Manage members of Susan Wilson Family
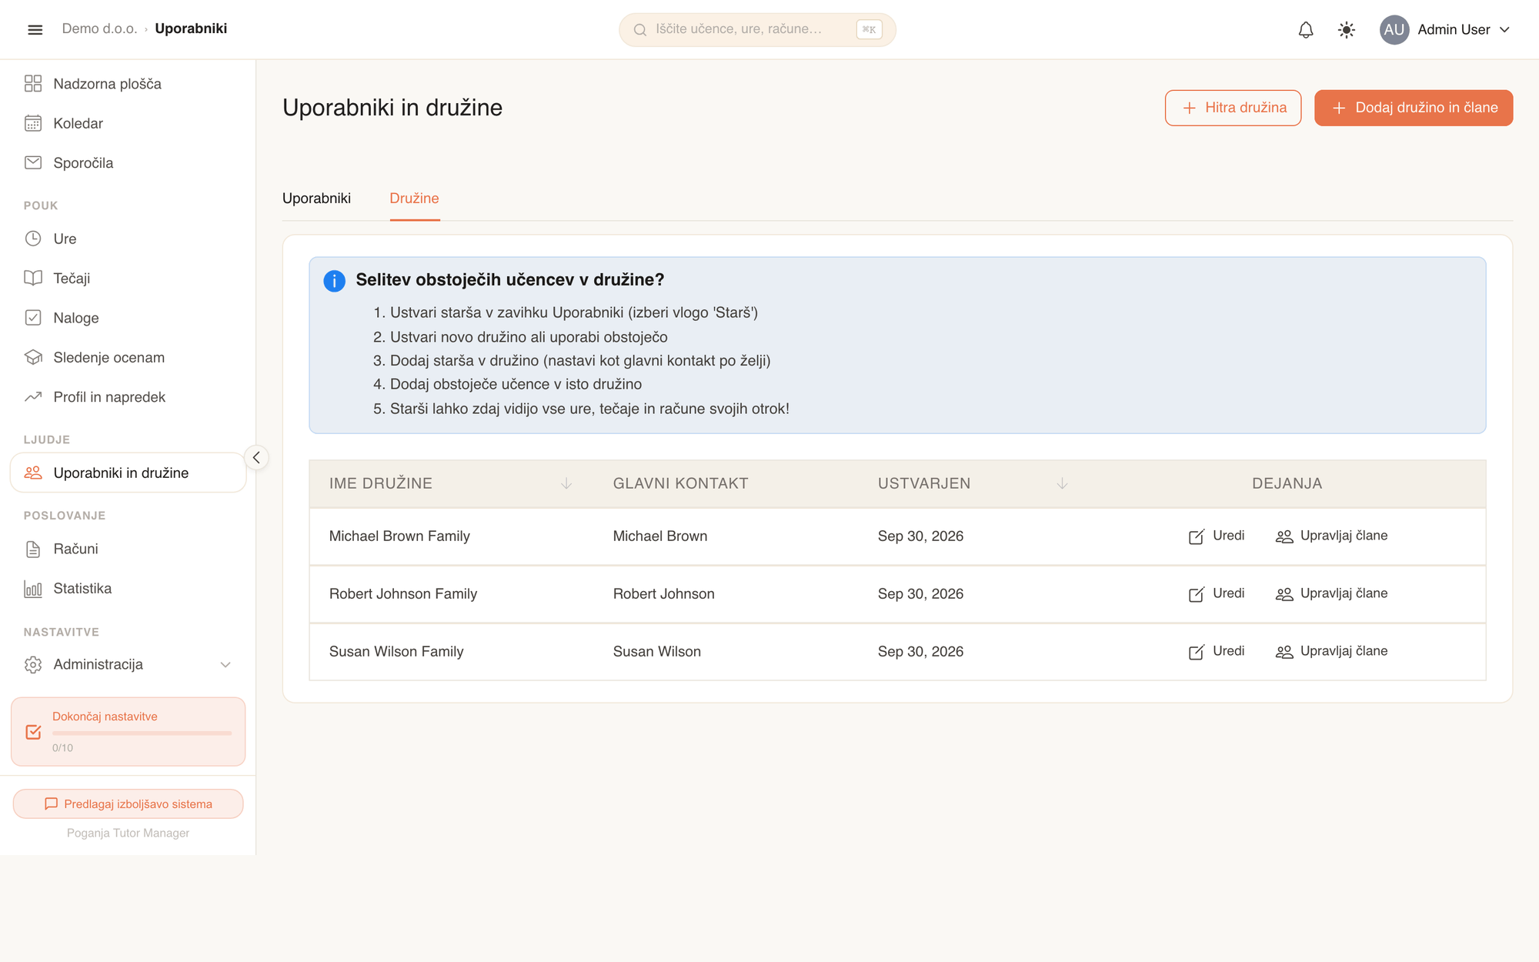This screenshot has width=1539, height=962. coord(1331,651)
